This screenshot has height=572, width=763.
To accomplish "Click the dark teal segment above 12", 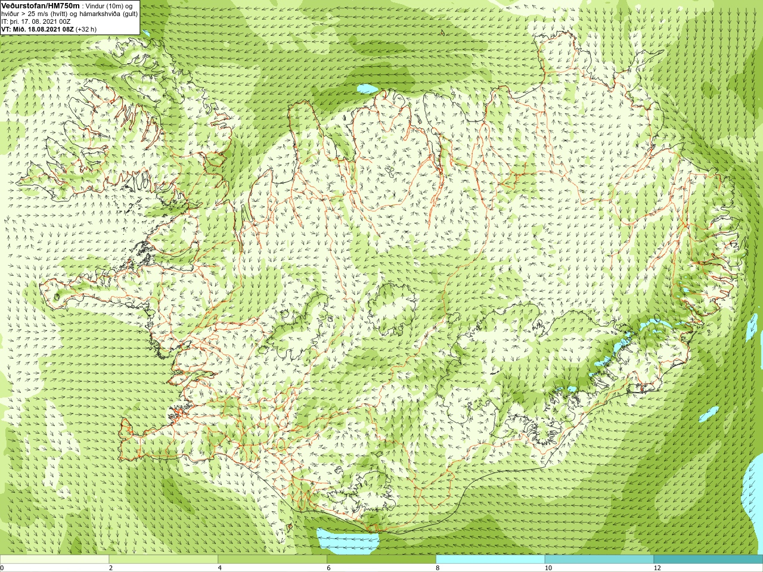I will coord(708,559).
